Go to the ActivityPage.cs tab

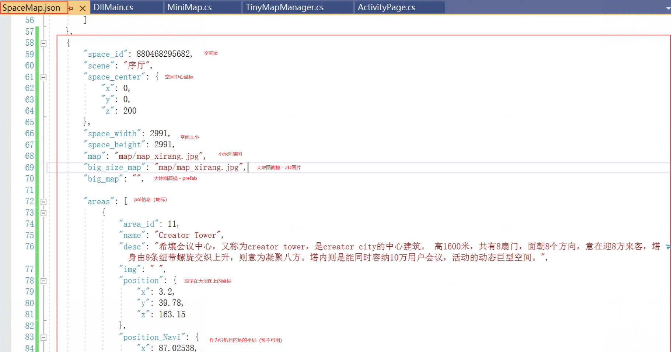[386, 7]
